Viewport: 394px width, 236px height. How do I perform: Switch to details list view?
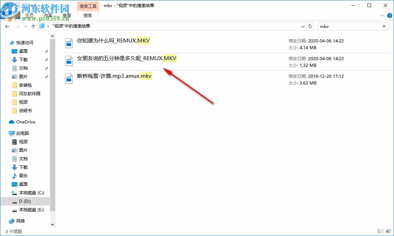(381, 231)
